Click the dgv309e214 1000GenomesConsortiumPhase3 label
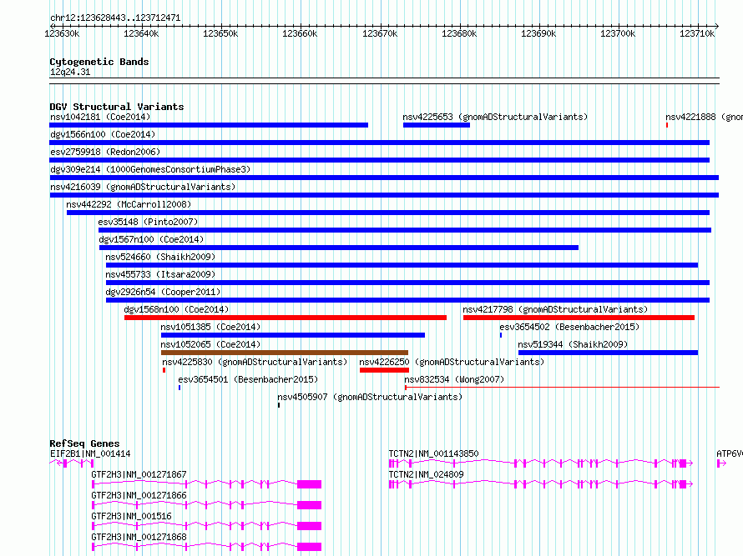Image resolution: width=743 pixels, height=556 pixels. 150,169
